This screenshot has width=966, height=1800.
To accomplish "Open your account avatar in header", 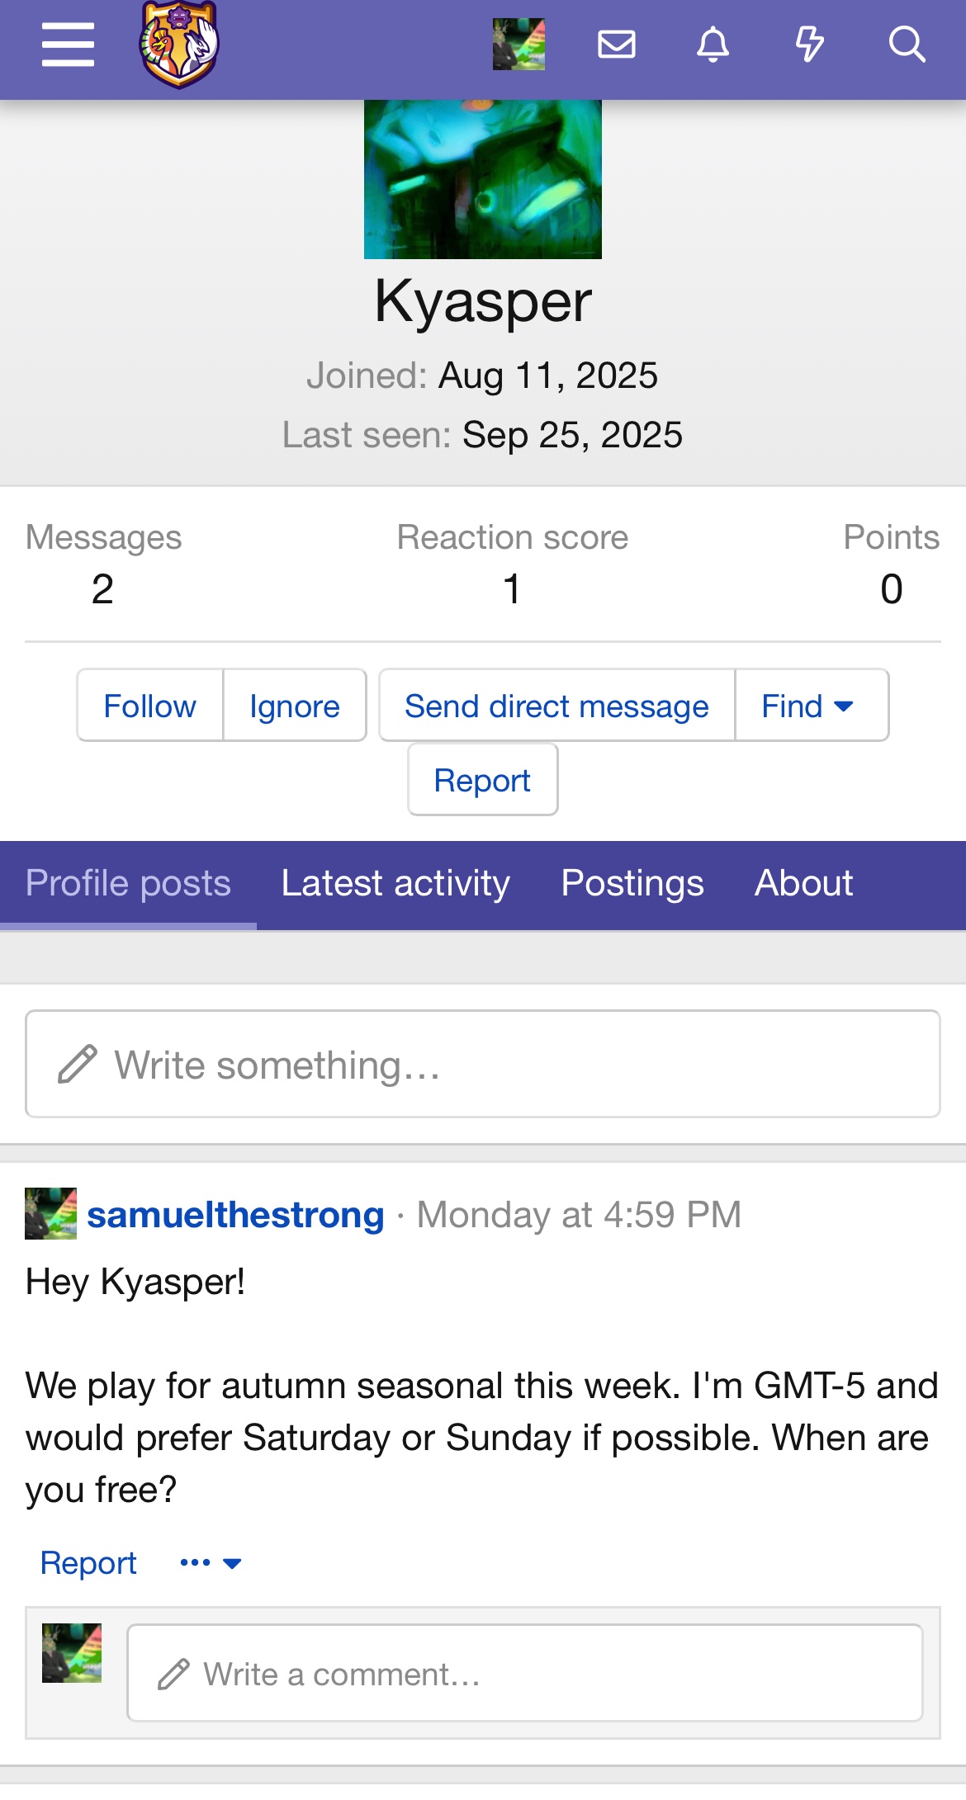I will (519, 45).
